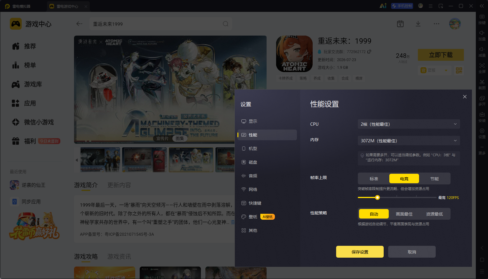Image resolution: width=488 pixels, height=279 pixels.
Task: Open the user avatar profile
Action: pyautogui.click(x=455, y=24)
